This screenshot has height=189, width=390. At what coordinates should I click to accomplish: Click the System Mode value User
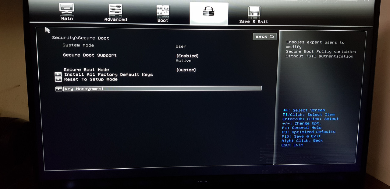pos(181,46)
